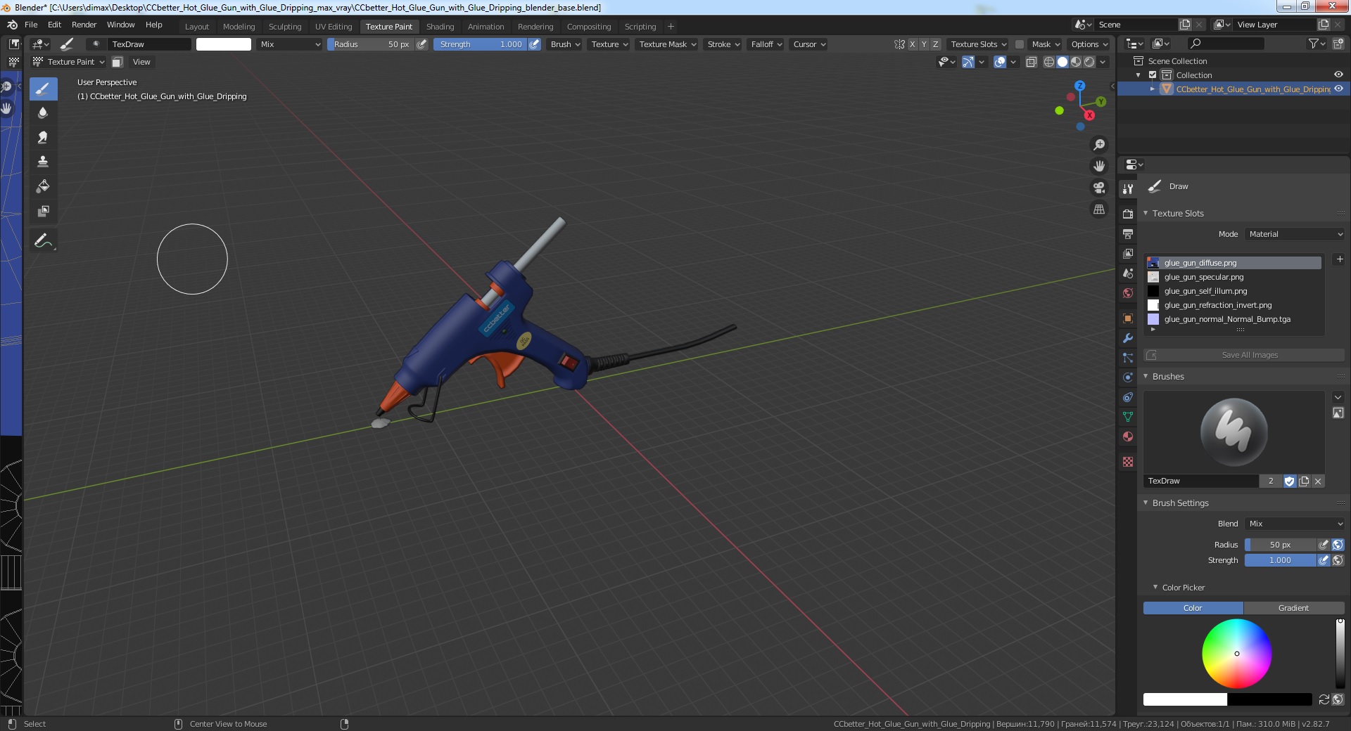
Task: Toggle X-ray display in viewport header
Action: [1031, 62]
